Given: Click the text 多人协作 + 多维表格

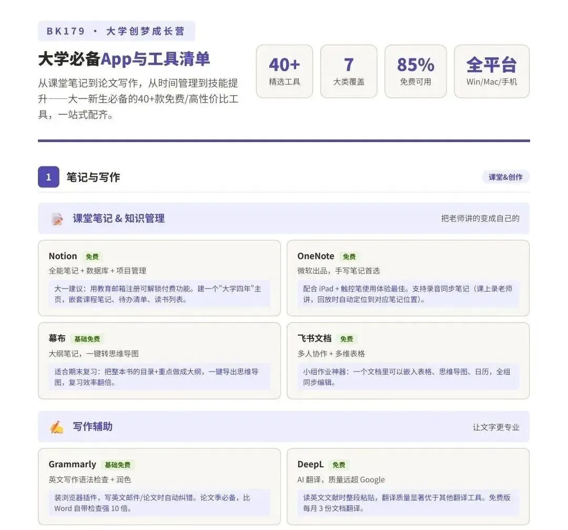Looking at the screenshot, I should click(x=331, y=354).
